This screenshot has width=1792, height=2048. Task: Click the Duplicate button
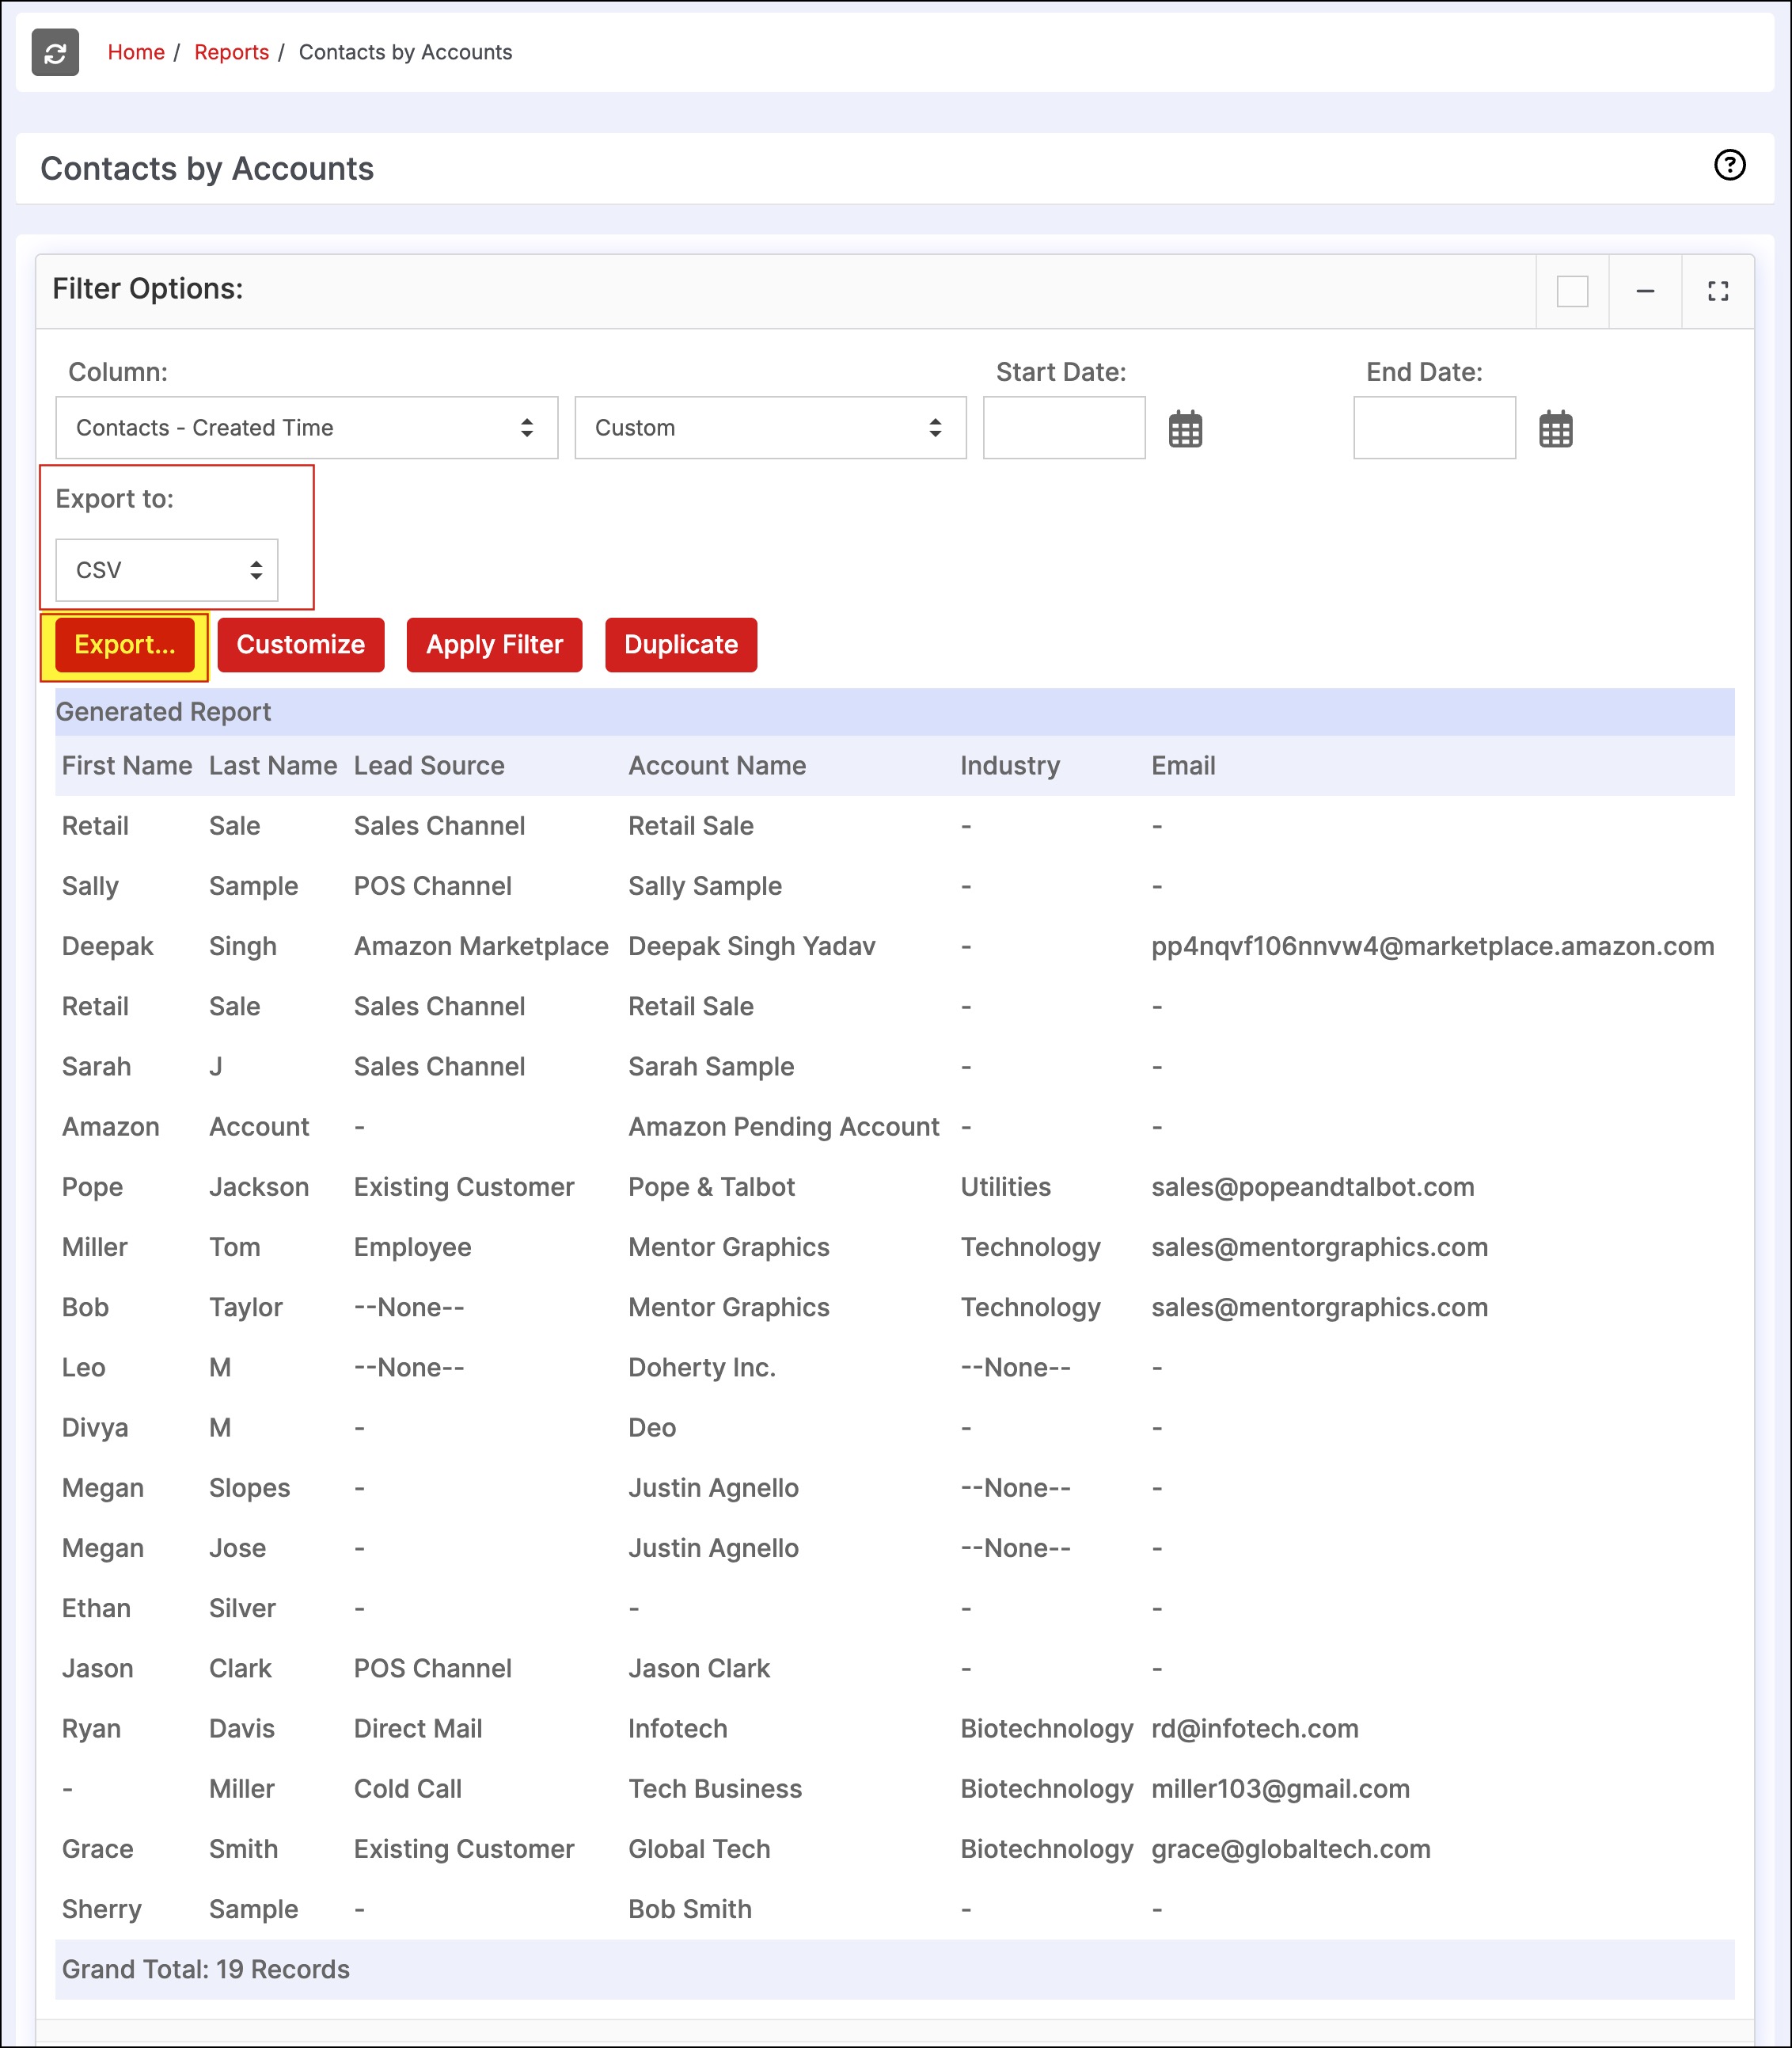(681, 645)
